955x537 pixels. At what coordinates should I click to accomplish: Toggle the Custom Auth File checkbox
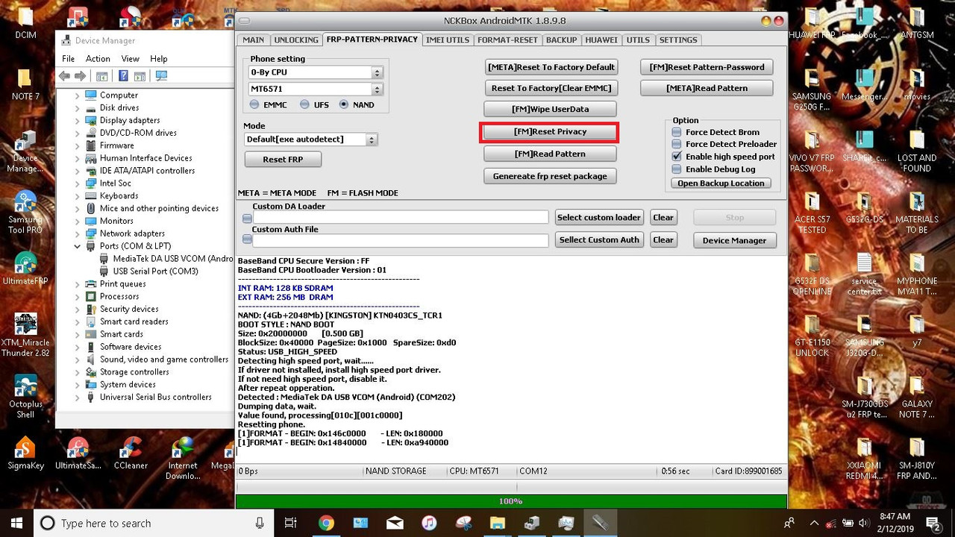coord(247,241)
